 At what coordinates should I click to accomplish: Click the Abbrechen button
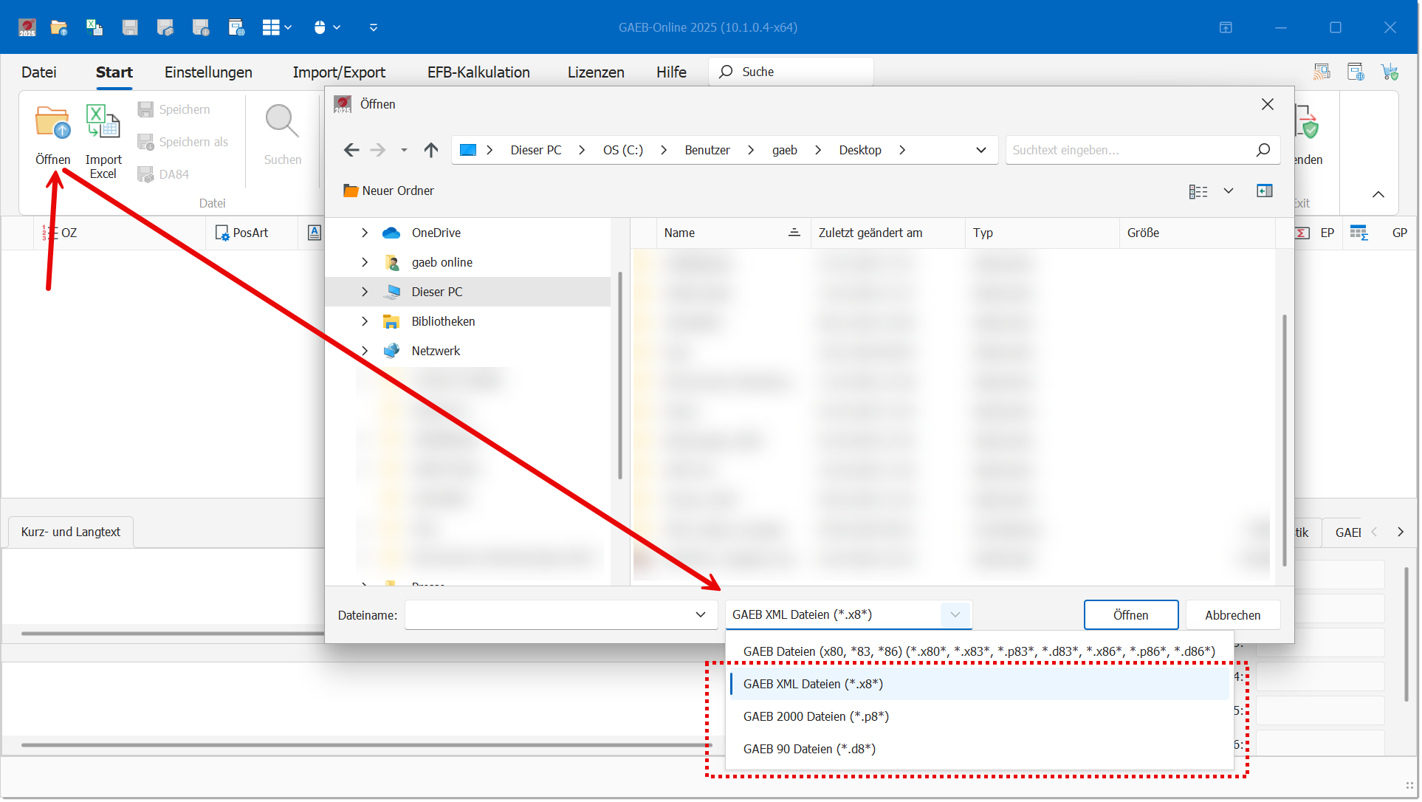tap(1232, 615)
